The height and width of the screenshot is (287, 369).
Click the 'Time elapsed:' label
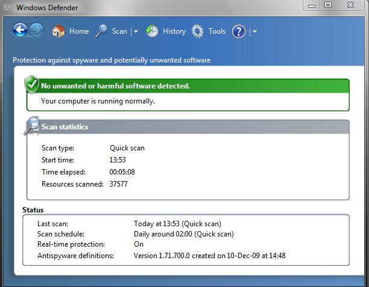[63, 172]
